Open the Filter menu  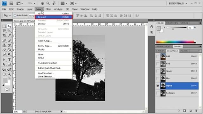(x=48, y=9)
